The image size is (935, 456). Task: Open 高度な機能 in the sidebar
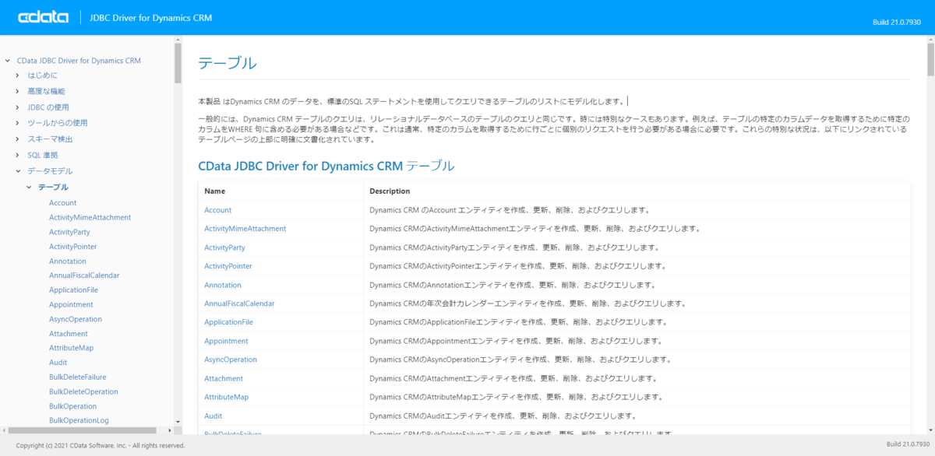[46, 91]
